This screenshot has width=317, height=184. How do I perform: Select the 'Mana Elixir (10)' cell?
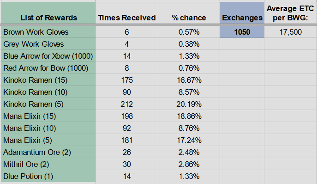tap(48, 128)
